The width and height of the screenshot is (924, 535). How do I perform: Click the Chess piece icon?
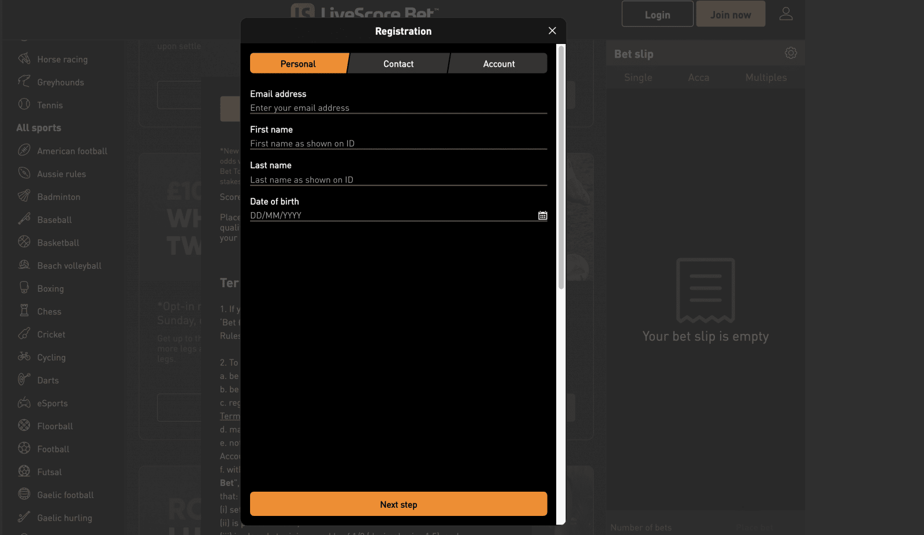(x=24, y=311)
